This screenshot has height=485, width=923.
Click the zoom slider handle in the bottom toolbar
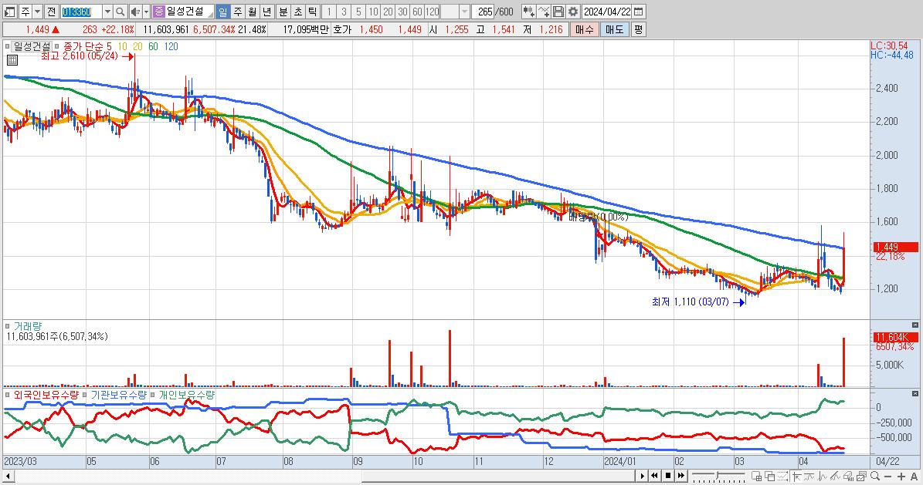point(718,475)
